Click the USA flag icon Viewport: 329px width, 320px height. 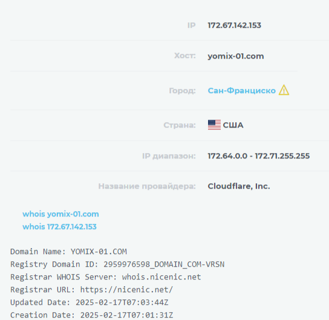(214, 125)
